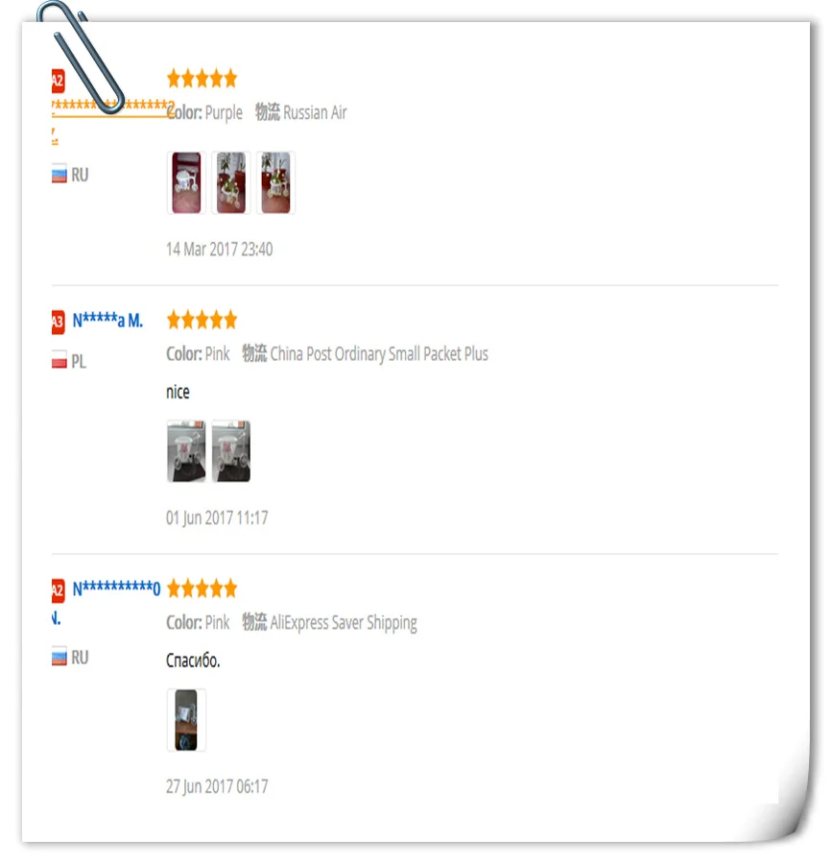The width and height of the screenshot is (832, 864).
Task: Click the star rating of AliExpress Saver review
Action: pos(202,588)
